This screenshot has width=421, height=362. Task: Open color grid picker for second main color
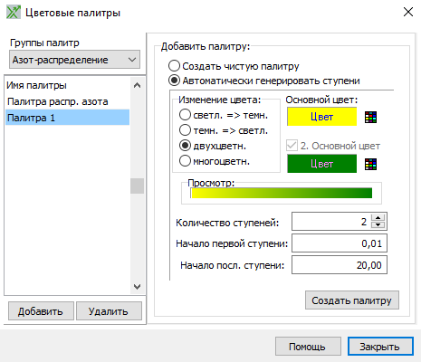370,165
